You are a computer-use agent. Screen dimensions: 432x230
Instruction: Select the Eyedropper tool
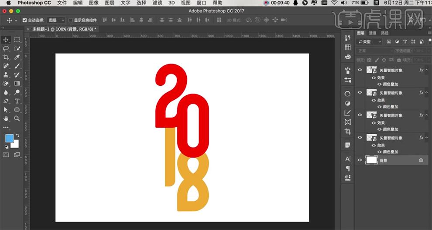(x=17, y=57)
